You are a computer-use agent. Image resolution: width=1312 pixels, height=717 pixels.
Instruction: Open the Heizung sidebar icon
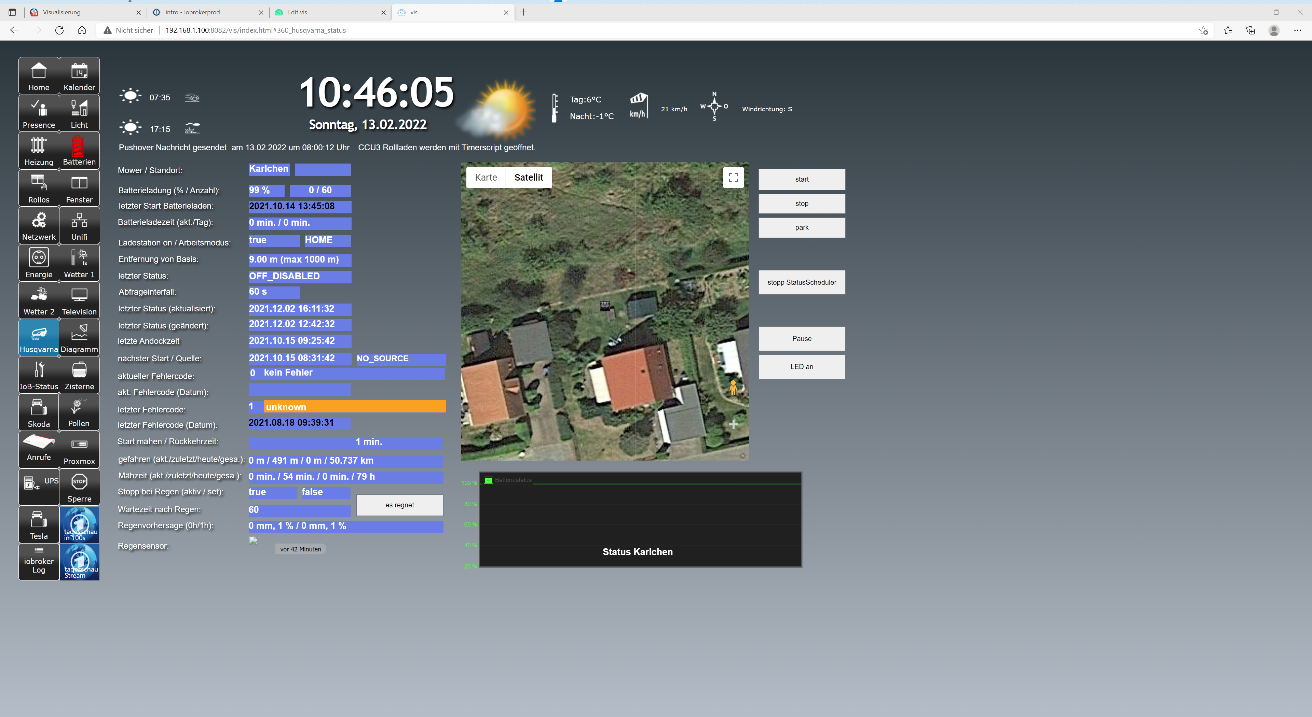pyautogui.click(x=39, y=150)
